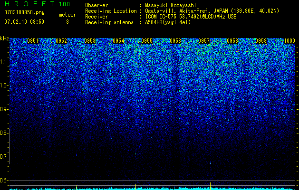Select the file name 0702100950.png
299x190 pixels.
pos(24,12)
